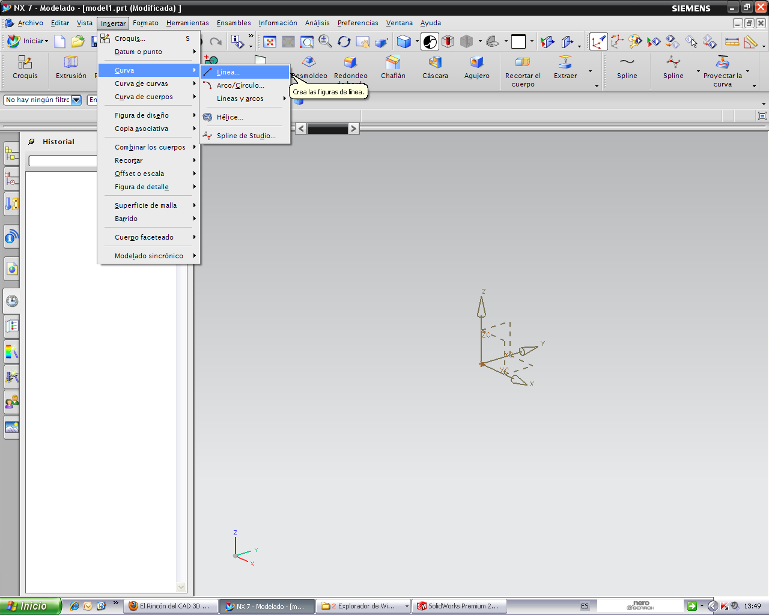Click the measure distance ruler icon
The height and width of the screenshot is (615, 769).
(x=732, y=41)
